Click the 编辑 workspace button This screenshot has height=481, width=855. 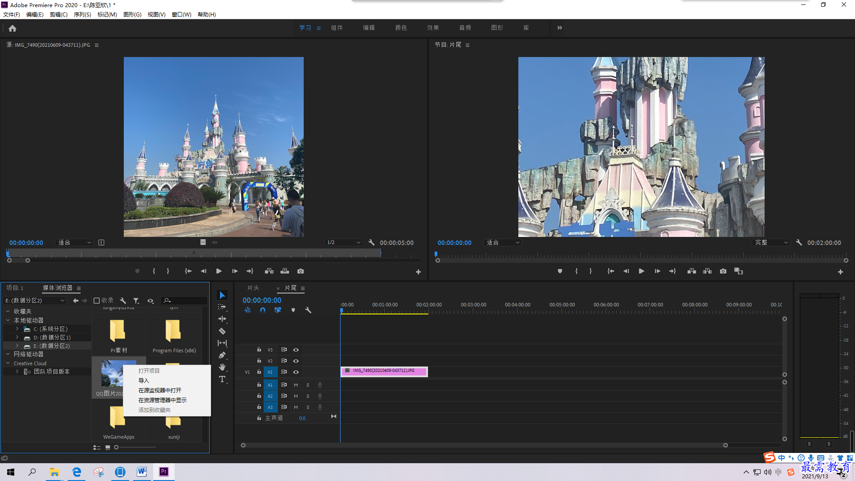369,28
